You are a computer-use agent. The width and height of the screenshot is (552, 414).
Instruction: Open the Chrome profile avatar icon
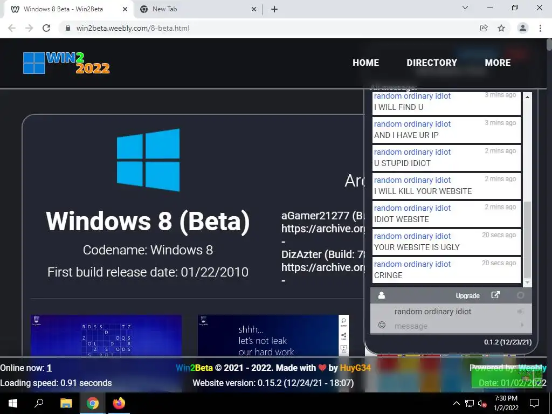click(523, 28)
